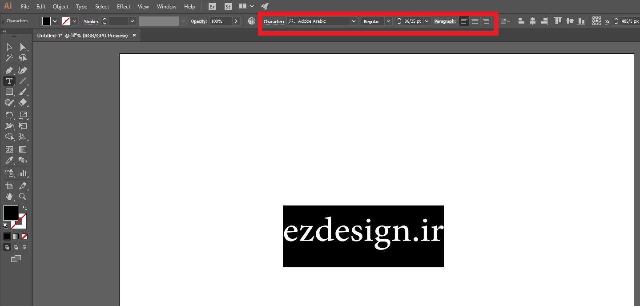Open the stroke color dropdown arrow

tap(75, 21)
